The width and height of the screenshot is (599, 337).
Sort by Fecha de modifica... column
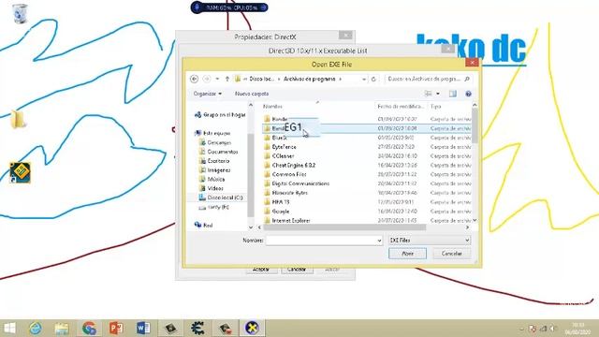[x=400, y=107]
